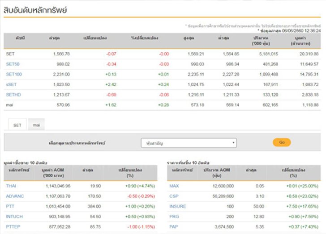The width and height of the screenshot is (326, 234).
Task: Open the ADVANC stock link
Action: pos(15,196)
